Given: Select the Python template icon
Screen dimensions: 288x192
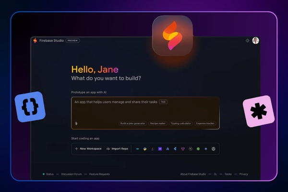Looking at the screenshot, I should 145,149.
